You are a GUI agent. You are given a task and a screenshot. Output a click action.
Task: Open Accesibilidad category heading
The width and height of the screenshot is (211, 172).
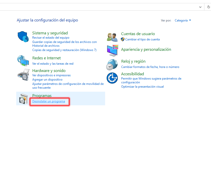pos(132,74)
